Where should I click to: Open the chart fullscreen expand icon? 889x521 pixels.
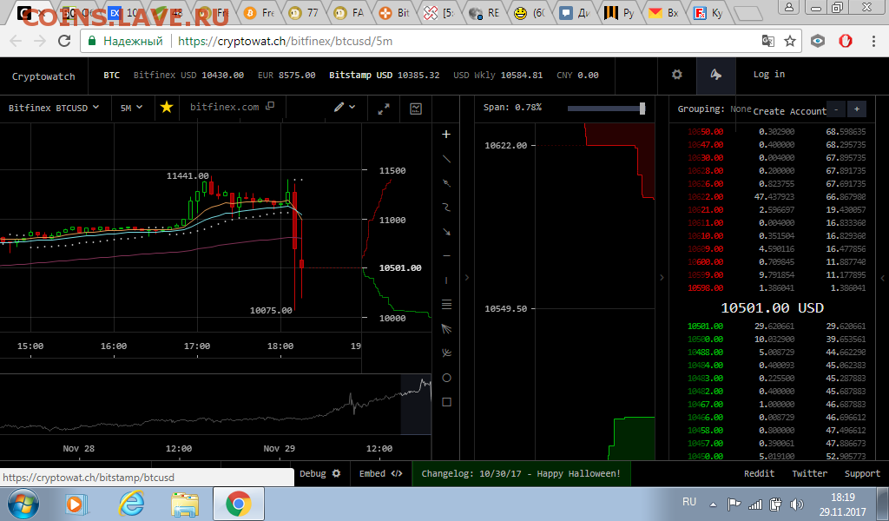[384, 109]
